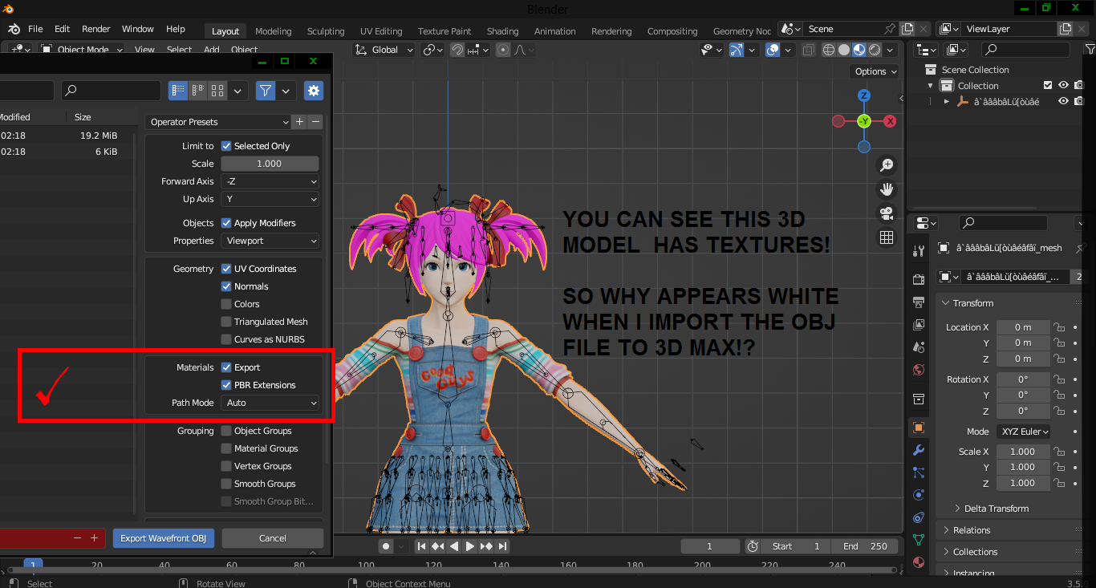Select material preview viewport shading
1096x588 pixels.
(859, 50)
